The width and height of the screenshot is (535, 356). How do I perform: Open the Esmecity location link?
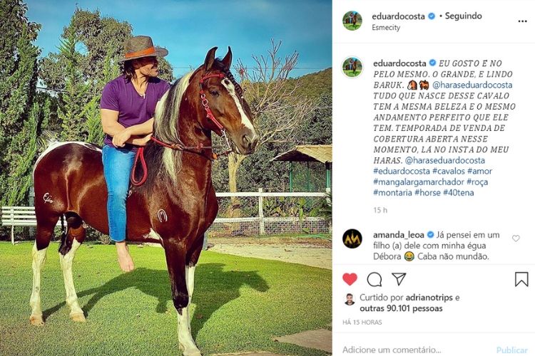pos(386,28)
